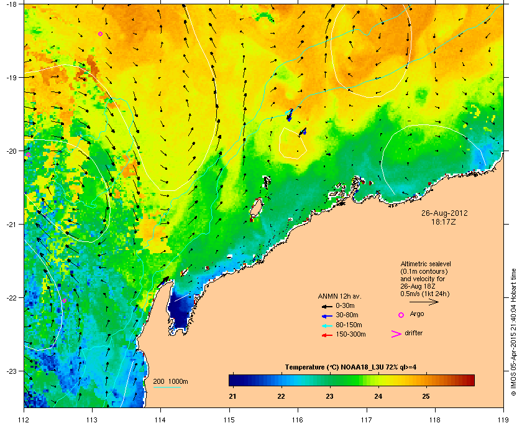Screen dimensions: 522x423
Task: Click the dark blue Exmouth Gulf water
Action: (x=180, y=309)
